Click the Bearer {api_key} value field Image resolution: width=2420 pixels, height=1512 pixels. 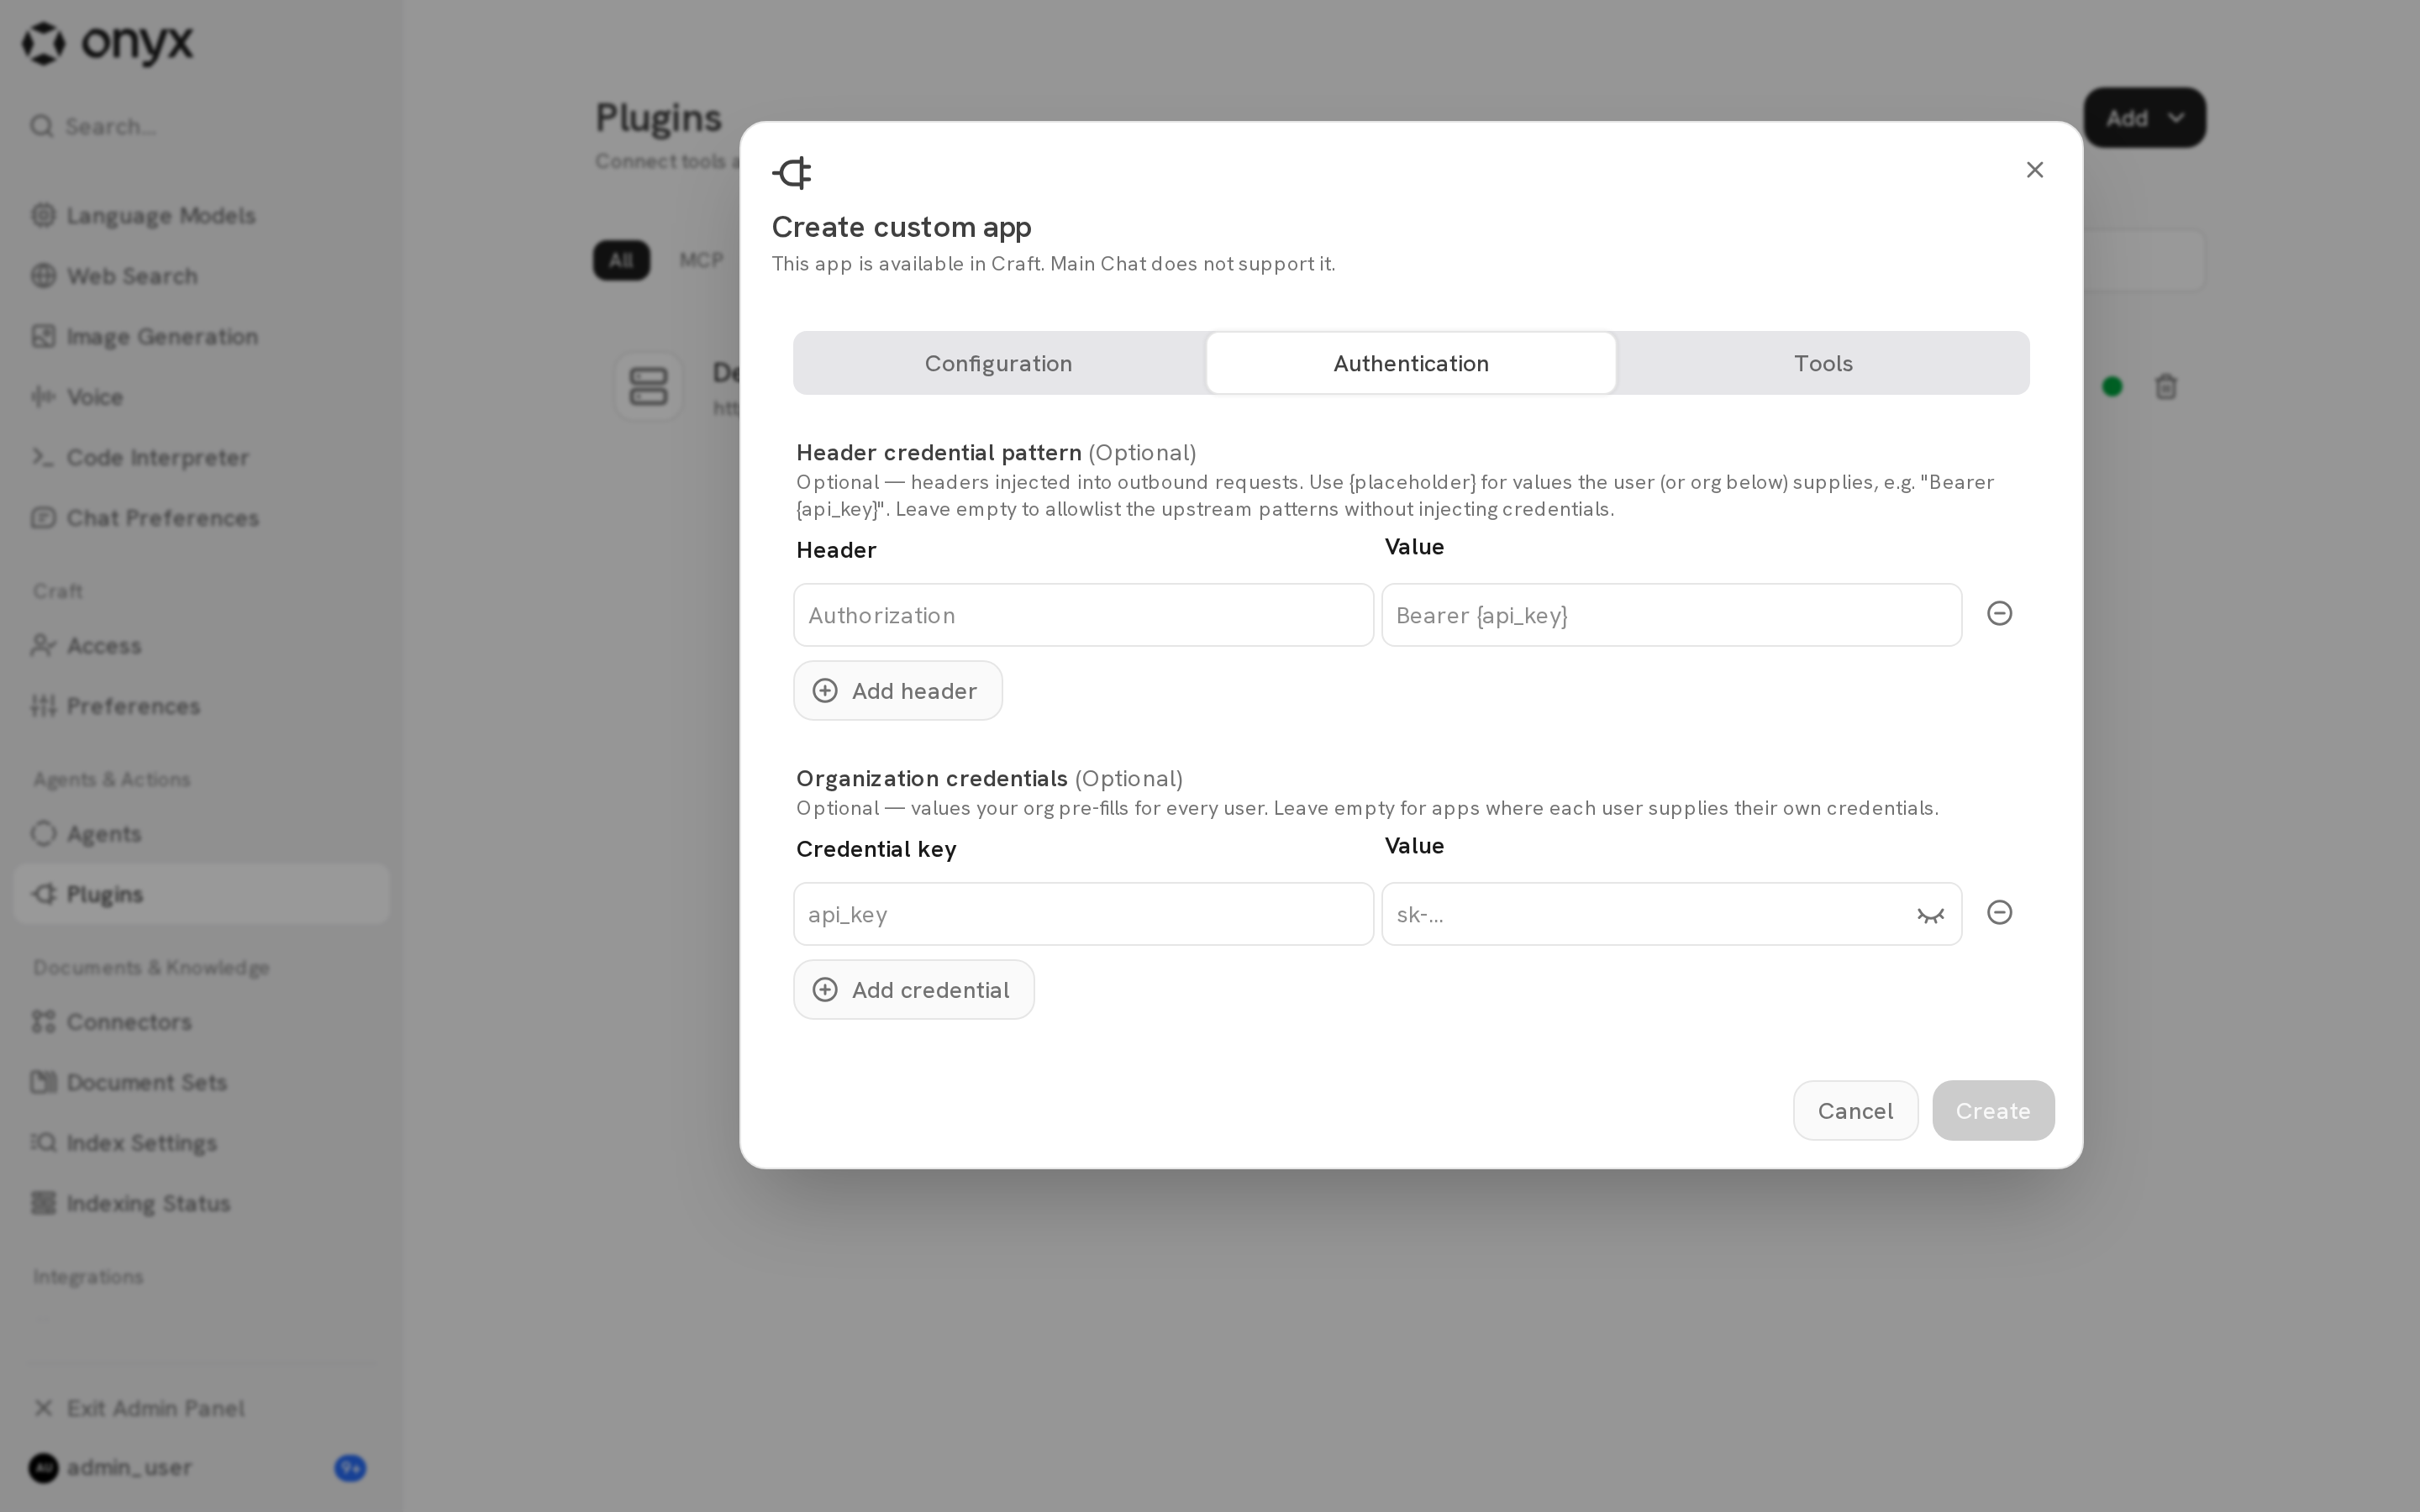1671,615
